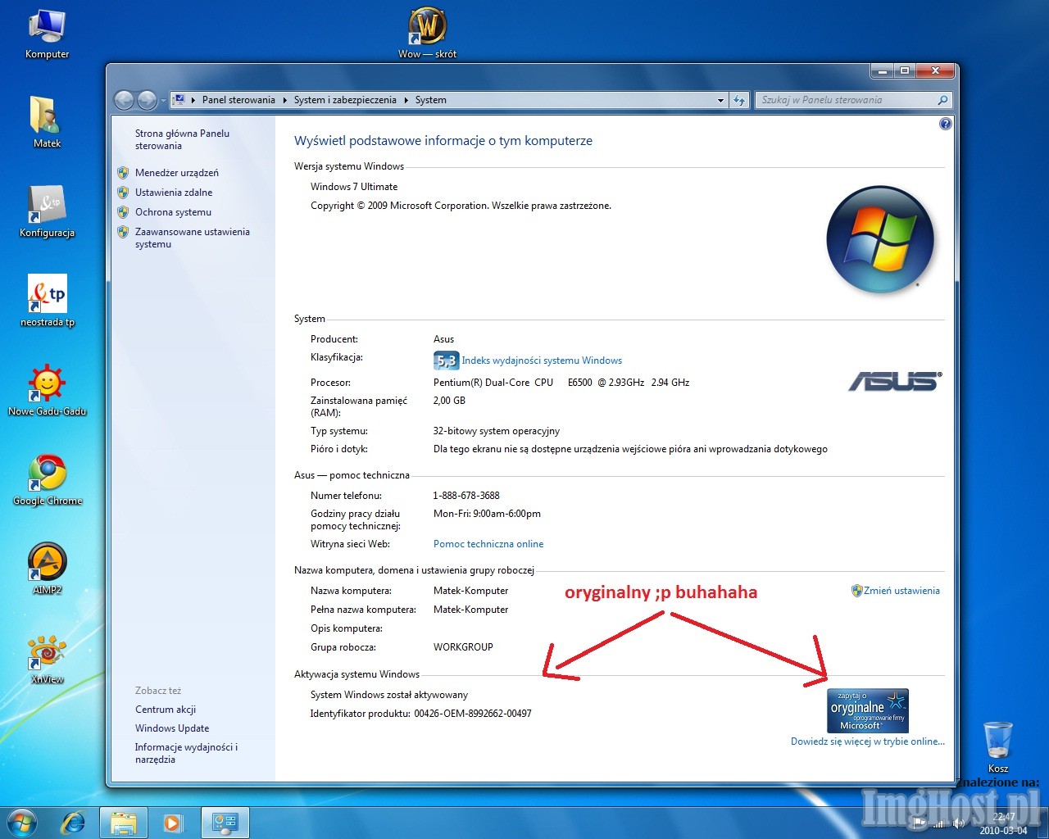Image resolution: width=1049 pixels, height=839 pixels.
Task: Open the address bar history dropdown
Action: [720, 100]
